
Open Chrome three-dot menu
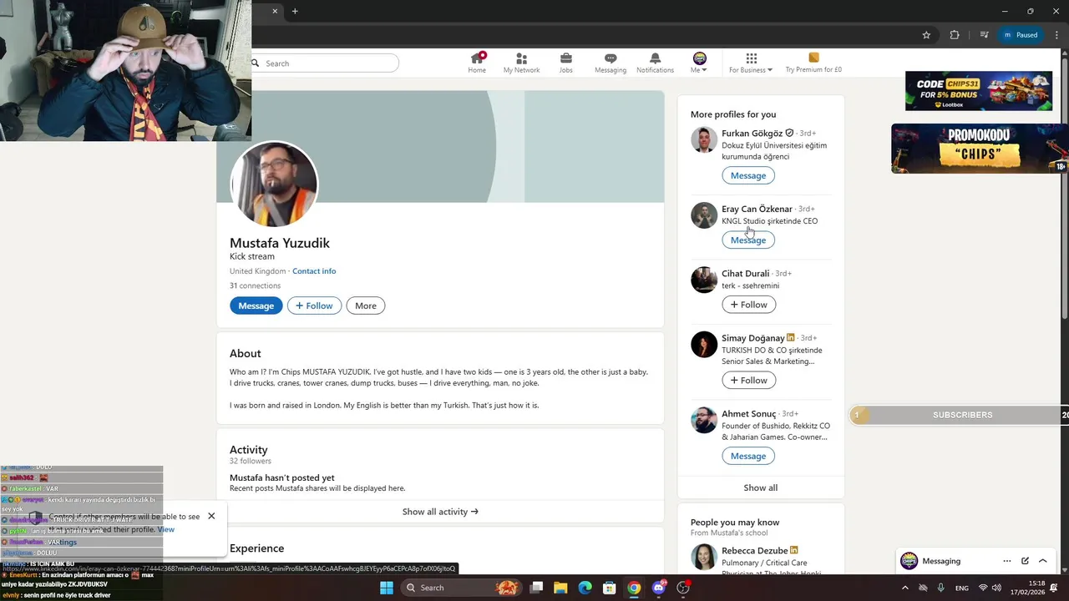[x=1056, y=35]
